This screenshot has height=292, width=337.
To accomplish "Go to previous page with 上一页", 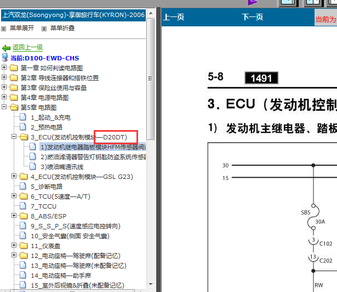I will click(x=174, y=17).
